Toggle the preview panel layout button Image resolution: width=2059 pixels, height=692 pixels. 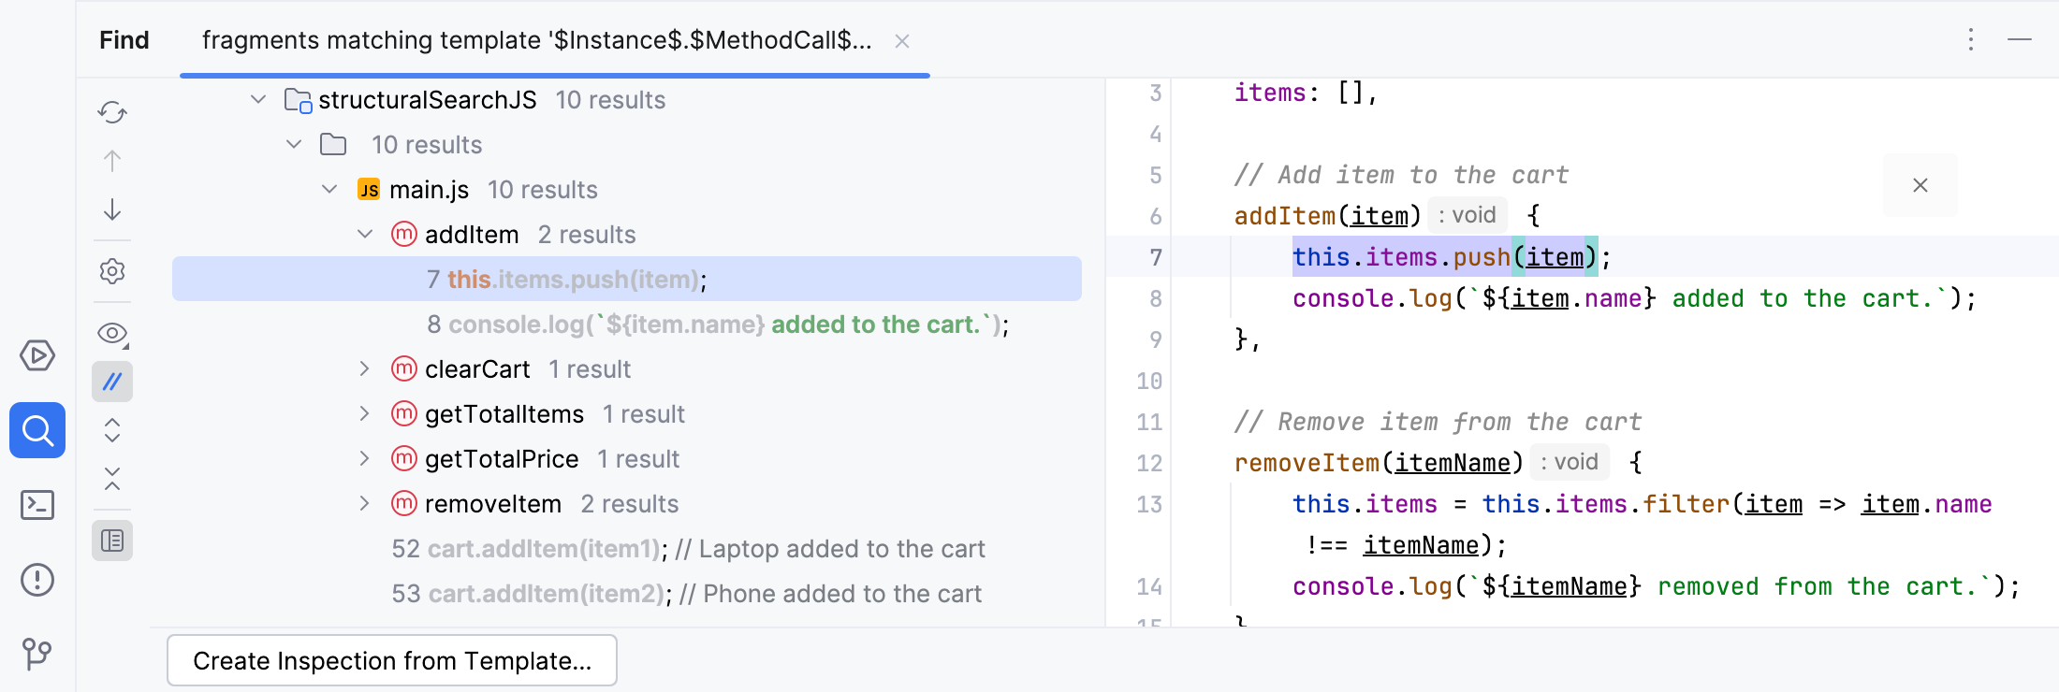(x=112, y=541)
